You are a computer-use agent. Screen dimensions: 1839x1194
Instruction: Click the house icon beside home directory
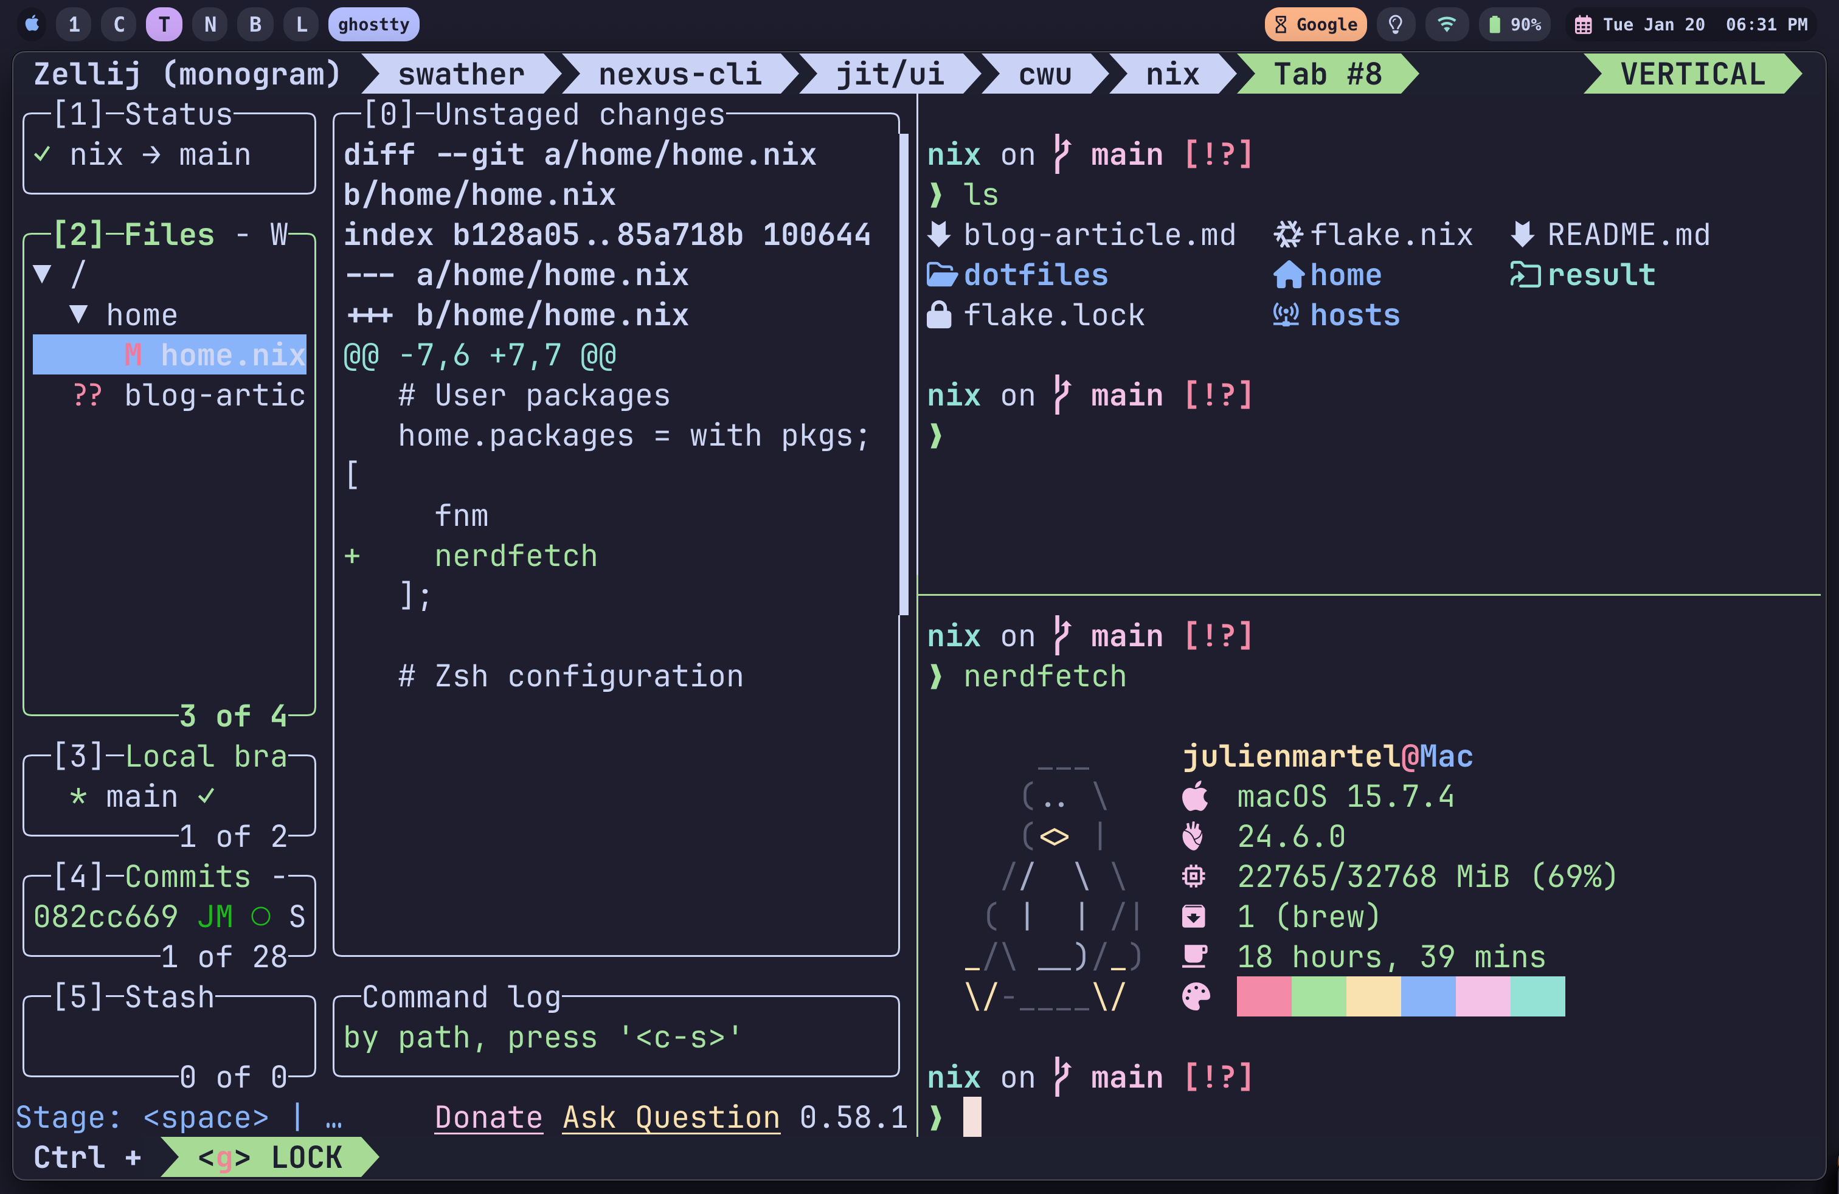pos(1288,275)
